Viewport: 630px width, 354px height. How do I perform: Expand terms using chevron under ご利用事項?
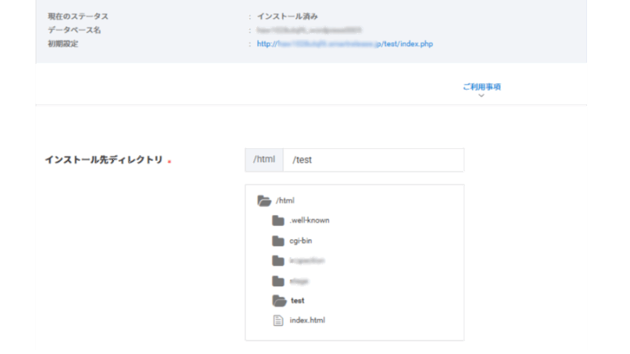481,96
